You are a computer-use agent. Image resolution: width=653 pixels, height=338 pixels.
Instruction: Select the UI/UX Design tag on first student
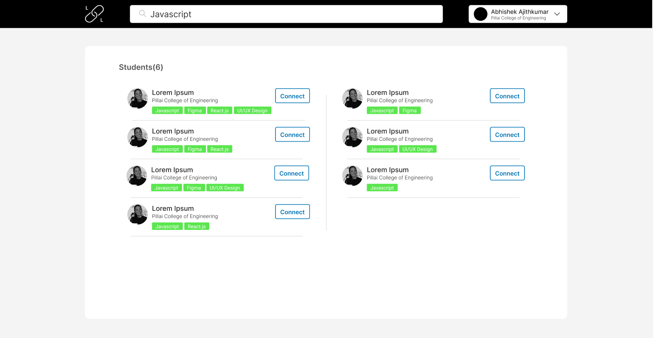252,111
